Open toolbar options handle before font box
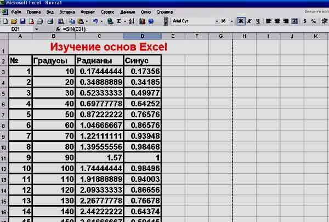The height and width of the screenshot is (222, 329). 166,21
